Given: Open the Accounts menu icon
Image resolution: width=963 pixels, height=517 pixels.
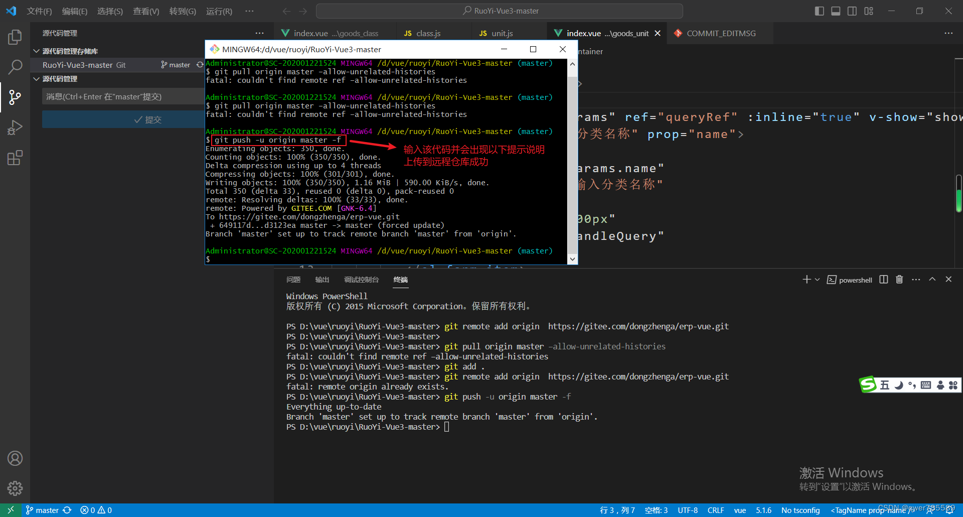Looking at the screenshot, I should tap(15, 458).
